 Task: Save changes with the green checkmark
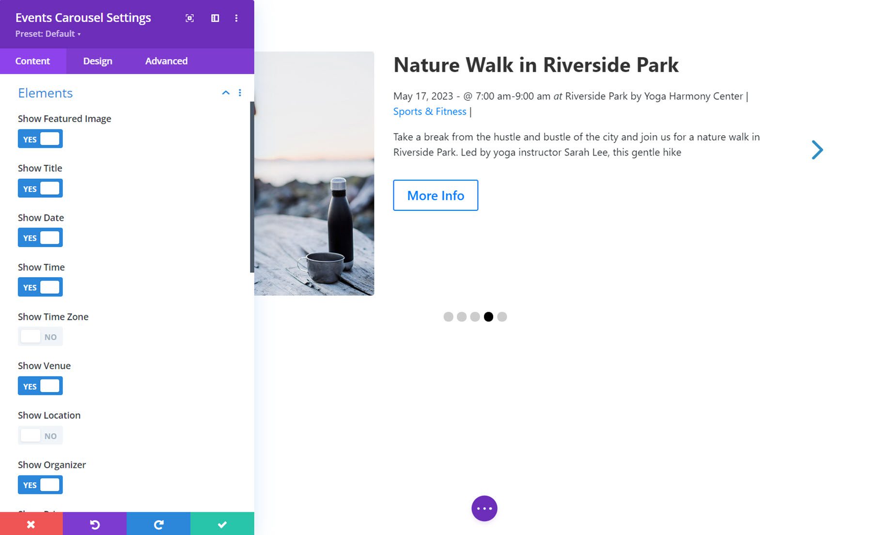pyautogui.click(x=222, y=524)
